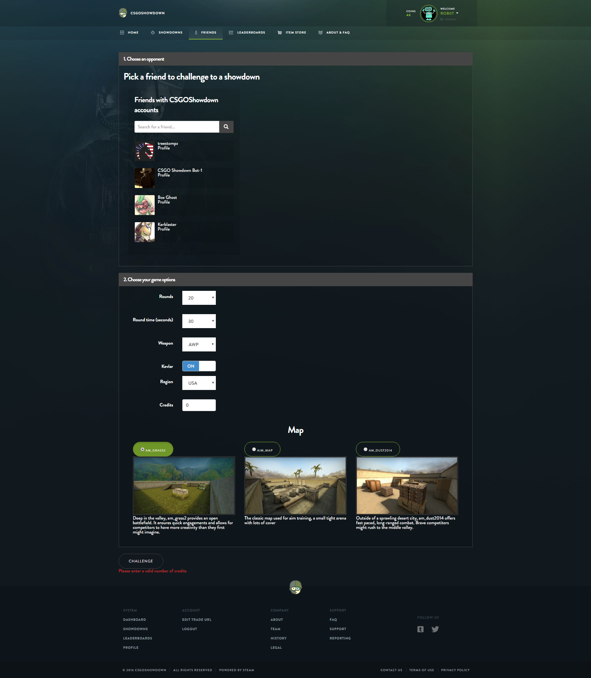Select CSGO Showdown Bot-1 avatar
The width and height of the screenshot is (591, 678).
(144, 178)
